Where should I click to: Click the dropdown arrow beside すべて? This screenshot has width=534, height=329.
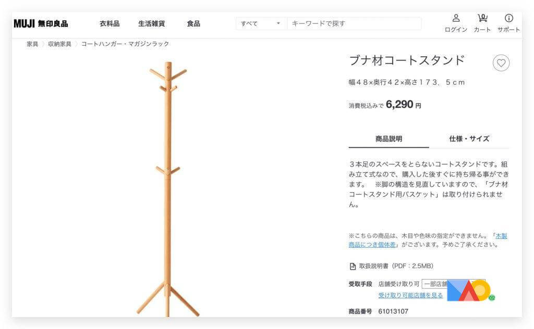[278, 23]
